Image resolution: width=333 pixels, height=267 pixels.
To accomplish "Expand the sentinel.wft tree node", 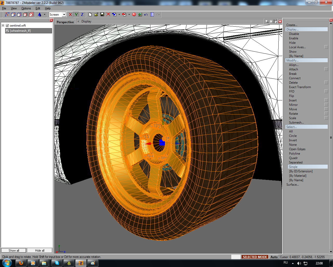I will tap(3, 26).
